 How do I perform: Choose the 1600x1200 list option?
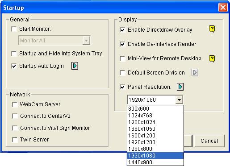tap(155, 136)
